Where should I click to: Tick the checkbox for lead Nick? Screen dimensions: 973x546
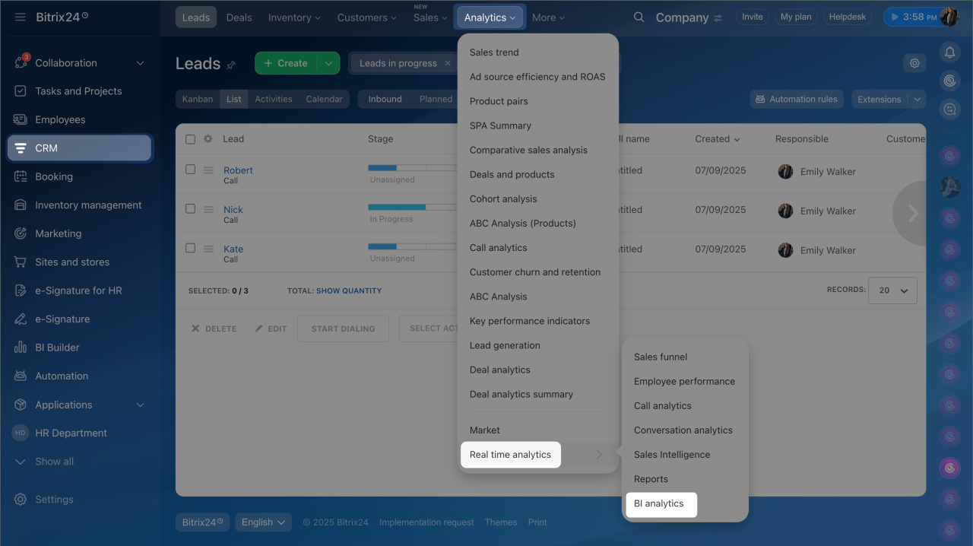coord(191,209)
